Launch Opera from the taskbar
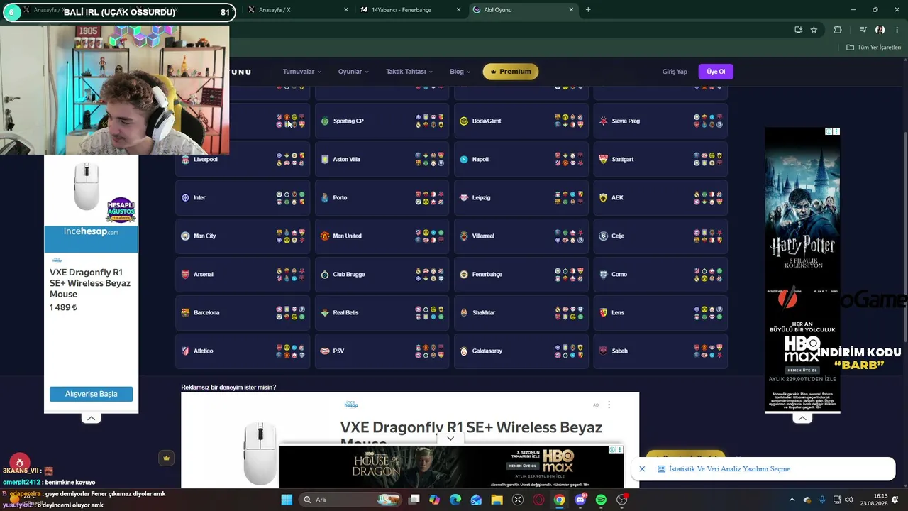Image resolution: width=908 pixels, height=511 pixels. (x=538, y=500)
